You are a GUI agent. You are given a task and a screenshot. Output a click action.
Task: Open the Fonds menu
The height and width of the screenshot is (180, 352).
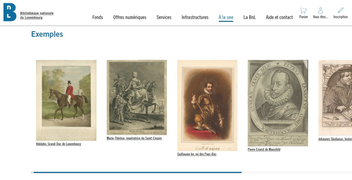pos(97,17)
